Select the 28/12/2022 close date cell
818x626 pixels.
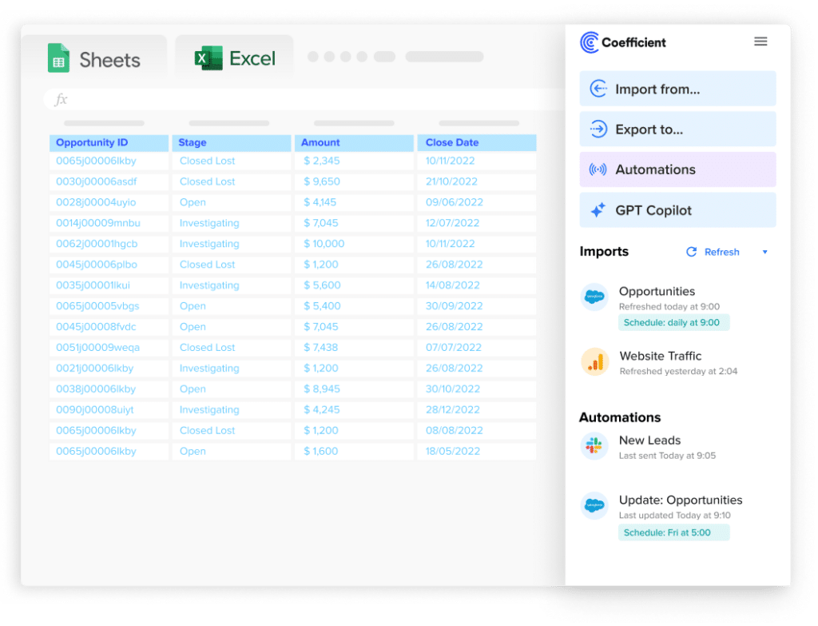pyautogui.click(x=477, y=410)
